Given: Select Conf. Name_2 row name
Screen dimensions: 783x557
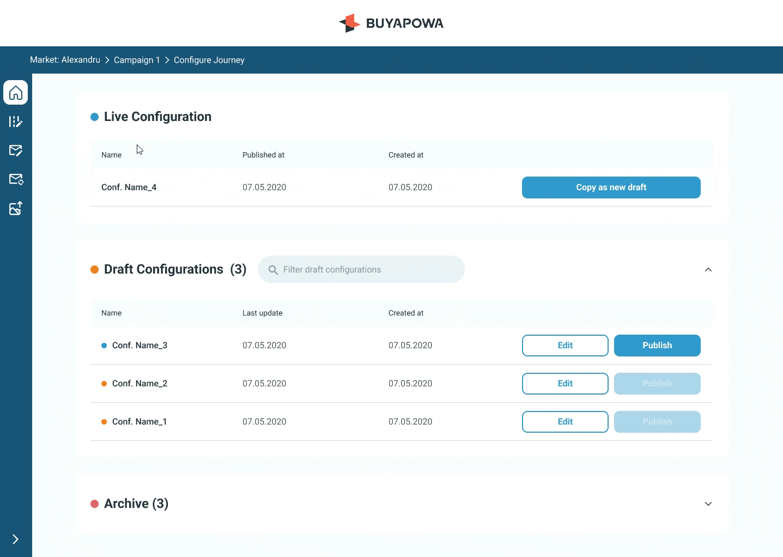Looking at the screenshot, I should [x=139, y=384].
